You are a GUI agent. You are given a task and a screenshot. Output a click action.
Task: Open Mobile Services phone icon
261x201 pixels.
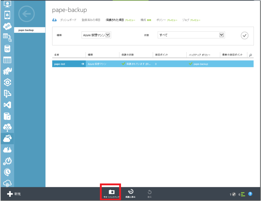(x=7, y=15)
